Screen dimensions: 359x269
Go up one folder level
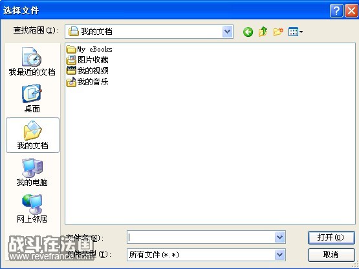pos(263,32)
